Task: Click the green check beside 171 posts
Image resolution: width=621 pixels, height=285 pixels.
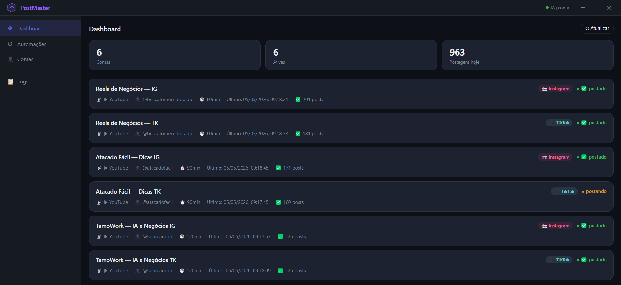Action: [x=278, y=168]
